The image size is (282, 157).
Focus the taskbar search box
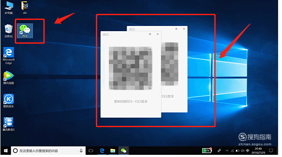point(48,151)
